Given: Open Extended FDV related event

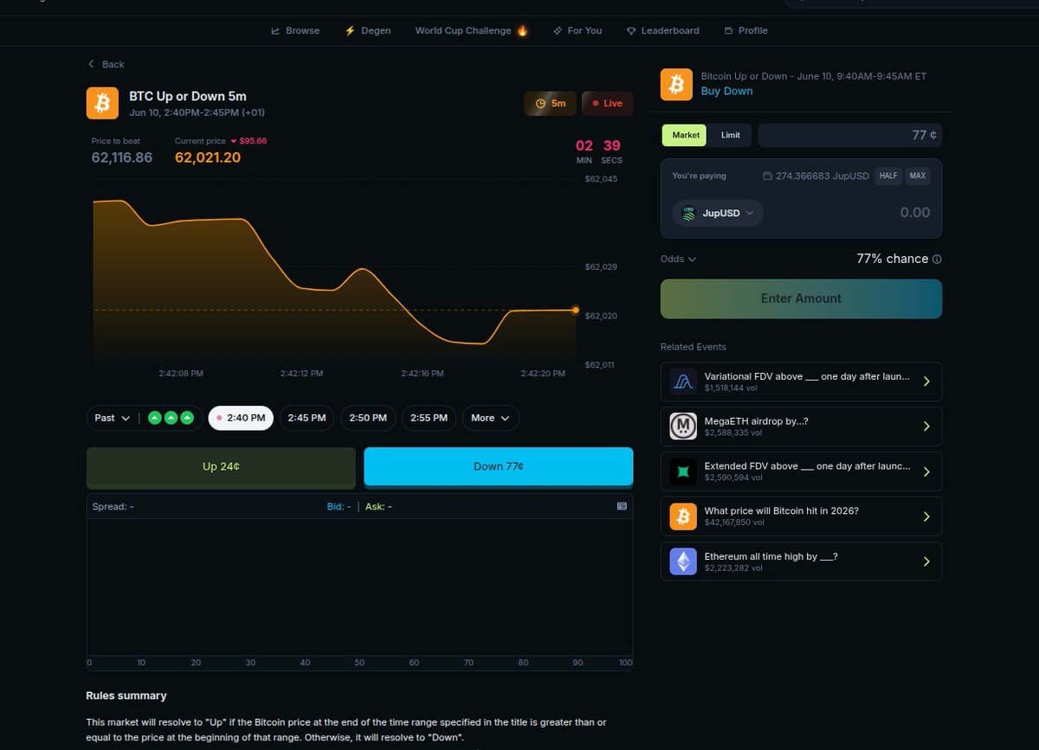Looking at the screenshot, I should pyautogui.click(x=801, y=471).
